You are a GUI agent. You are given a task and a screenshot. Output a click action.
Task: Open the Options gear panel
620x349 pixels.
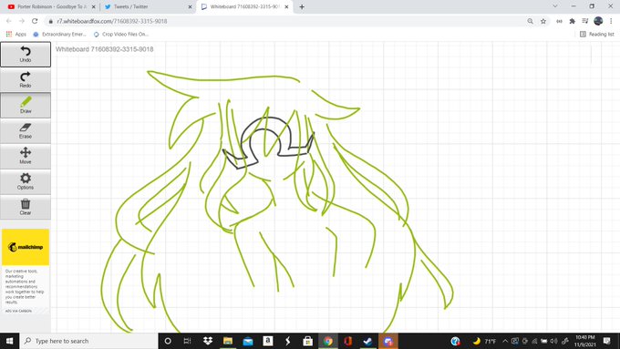(26, 181)
